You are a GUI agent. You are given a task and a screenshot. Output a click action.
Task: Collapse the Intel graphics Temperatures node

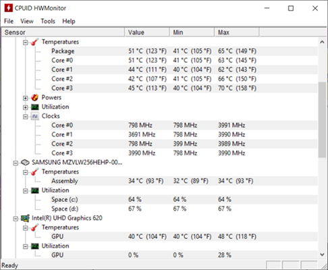point(26,228)
